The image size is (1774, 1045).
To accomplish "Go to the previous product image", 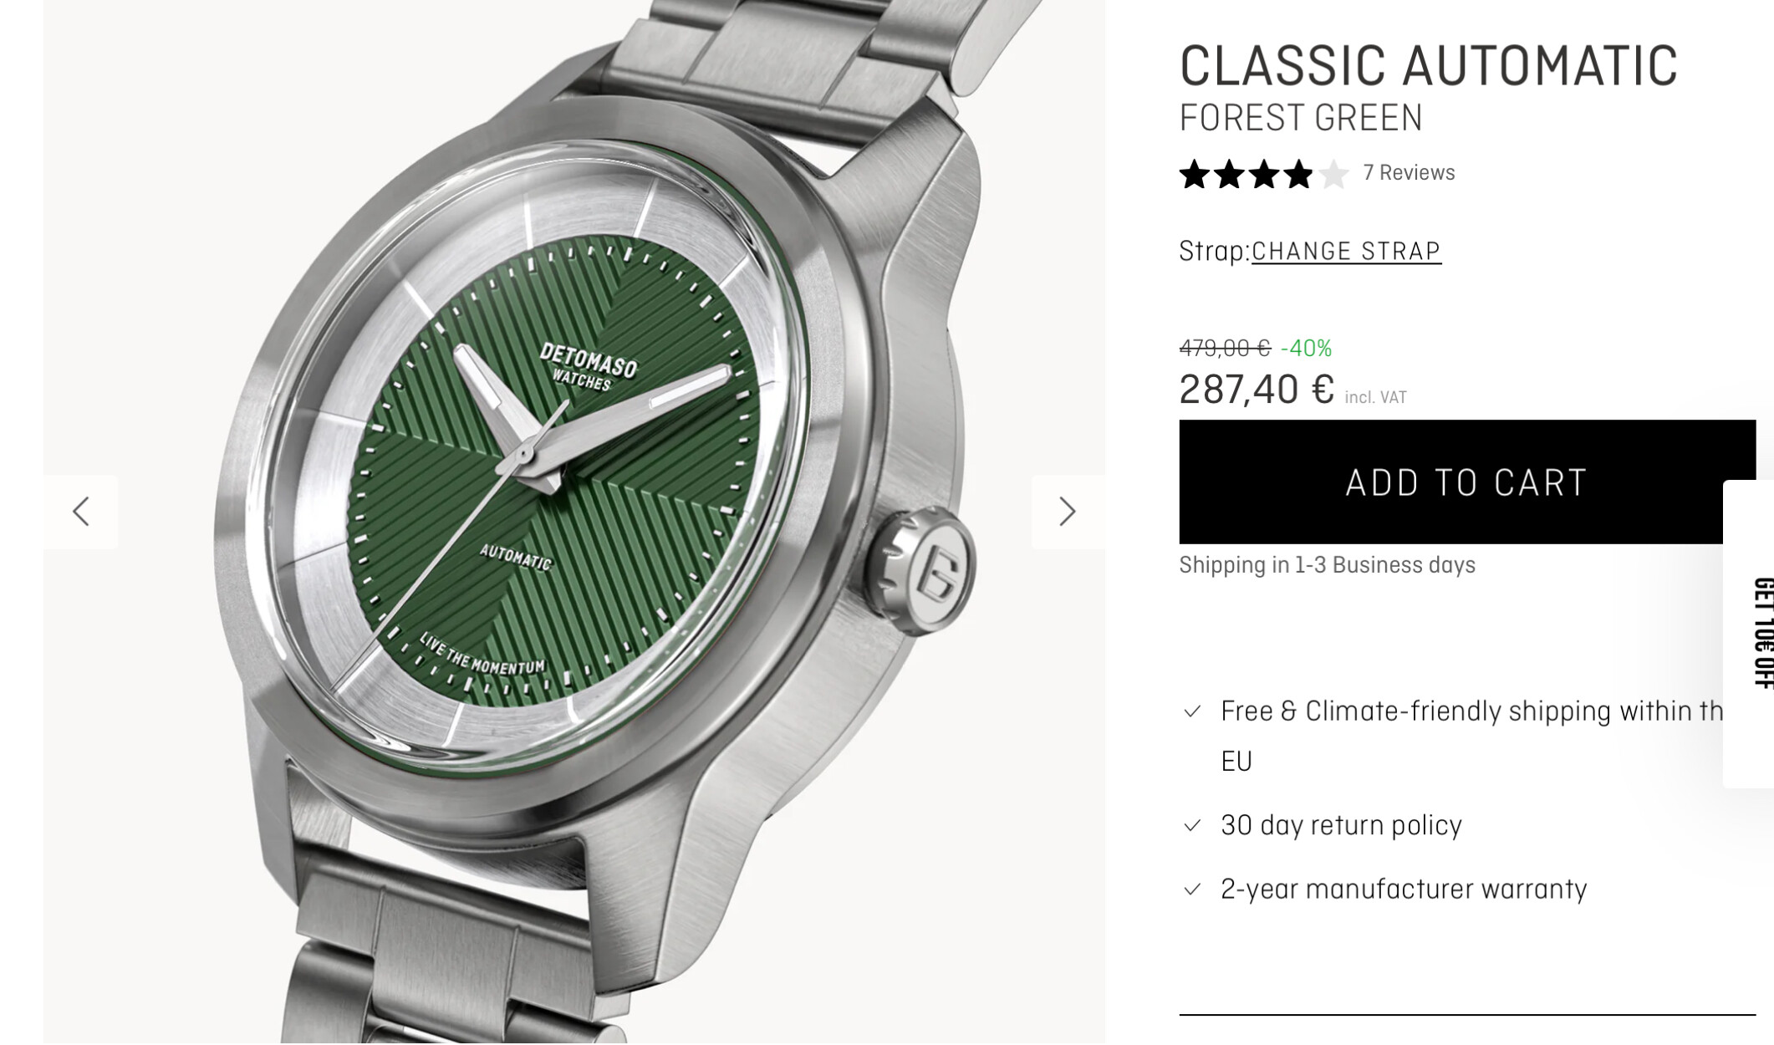I will point(80,512).
